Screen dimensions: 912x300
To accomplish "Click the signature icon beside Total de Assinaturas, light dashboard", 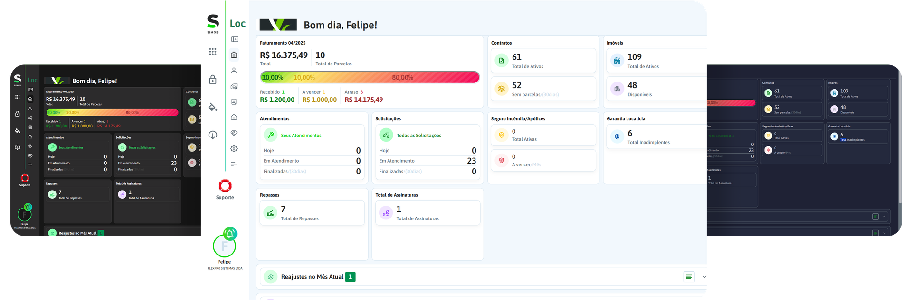I will (x=386, y=213).
